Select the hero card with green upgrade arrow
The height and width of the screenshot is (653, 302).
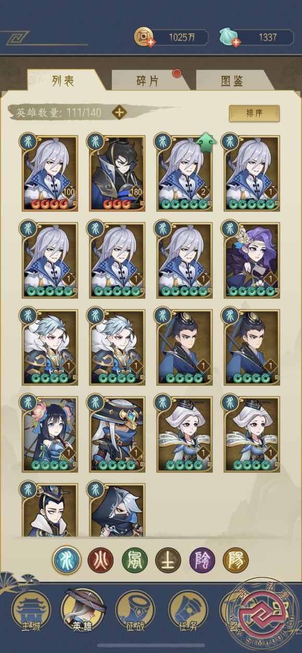click(x=184, y=173)
